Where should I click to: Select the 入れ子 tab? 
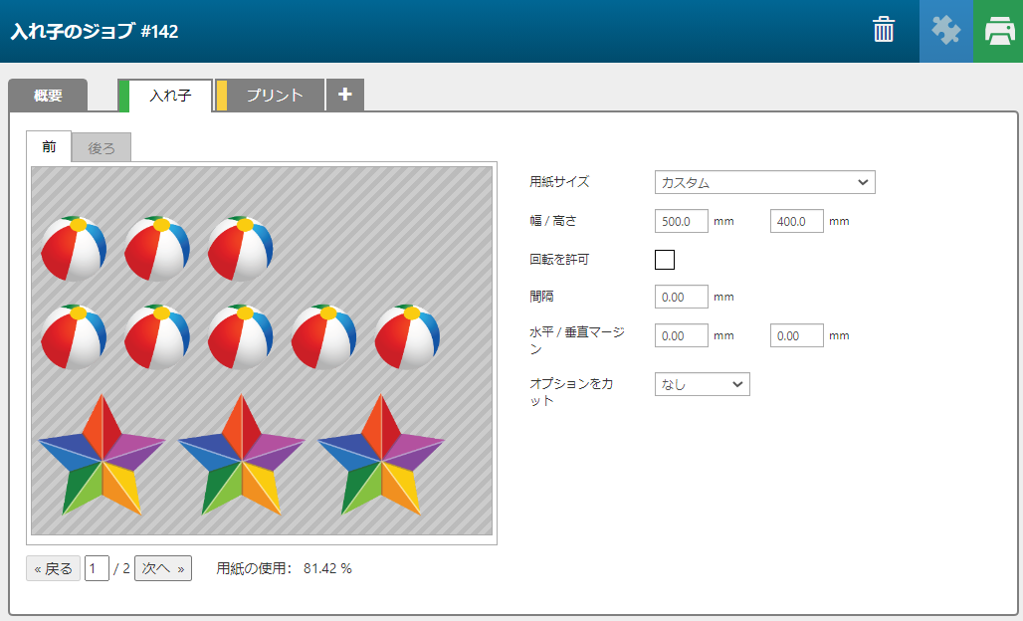(x=169, y=96)
